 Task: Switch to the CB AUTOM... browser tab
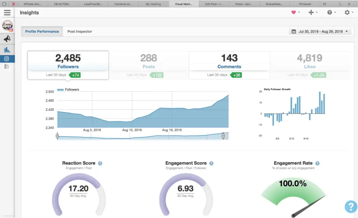point(62,4)
